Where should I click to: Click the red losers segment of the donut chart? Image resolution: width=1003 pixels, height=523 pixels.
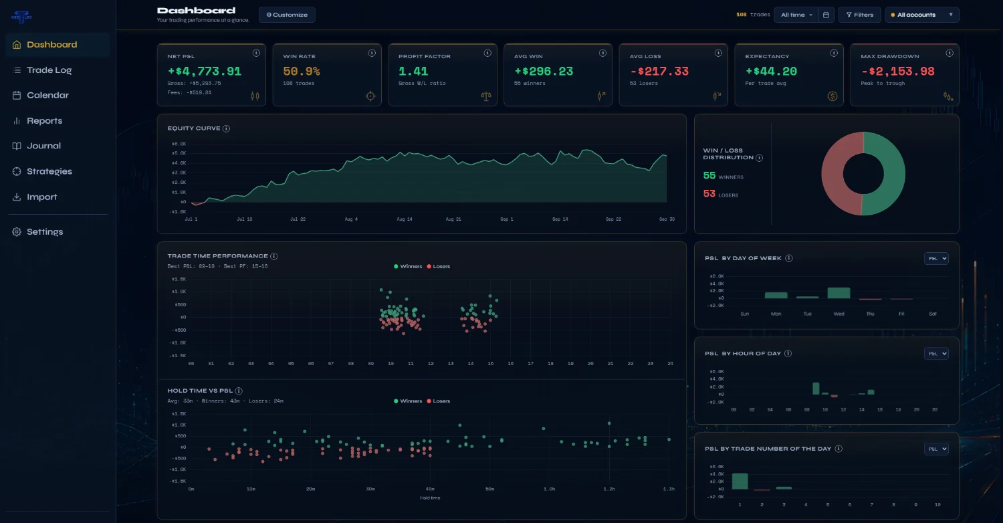tap(832, 173)
